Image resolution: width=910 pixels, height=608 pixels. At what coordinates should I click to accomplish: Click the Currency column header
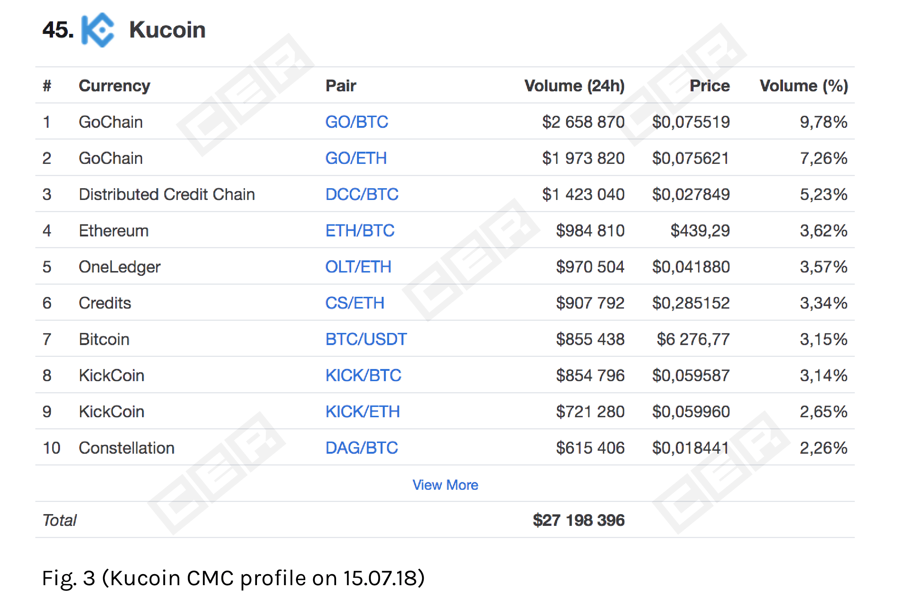pos(114,86)
